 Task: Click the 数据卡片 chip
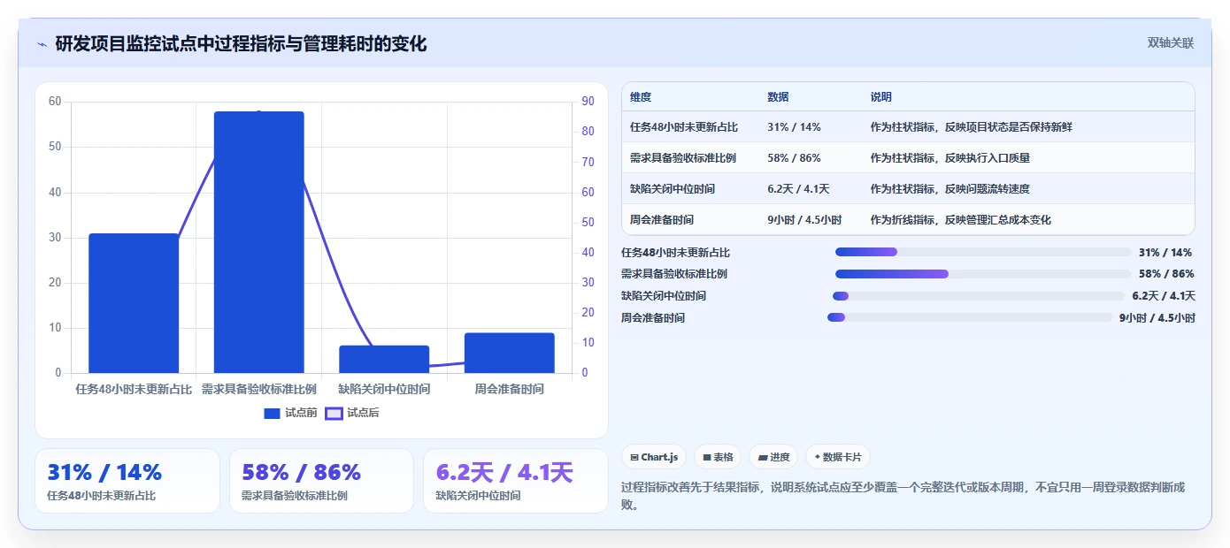point(838,457)
